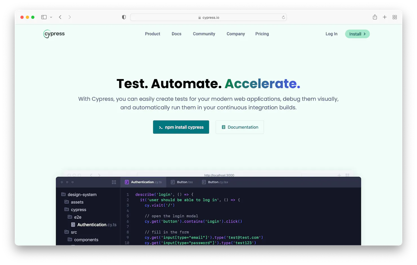Click the '// fill in the form' comment

tap(167, 232)
